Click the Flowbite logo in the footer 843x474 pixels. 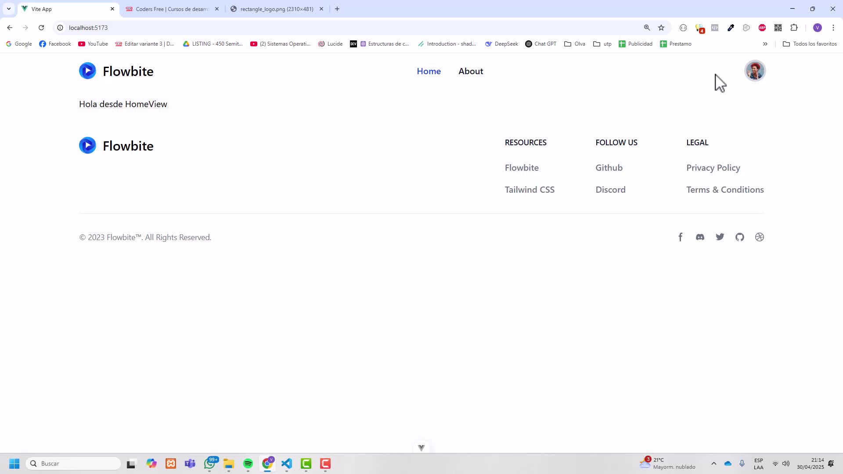click(x=116, y=146)
